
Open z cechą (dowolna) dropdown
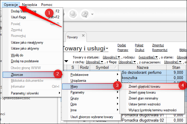tap(95, 62)
